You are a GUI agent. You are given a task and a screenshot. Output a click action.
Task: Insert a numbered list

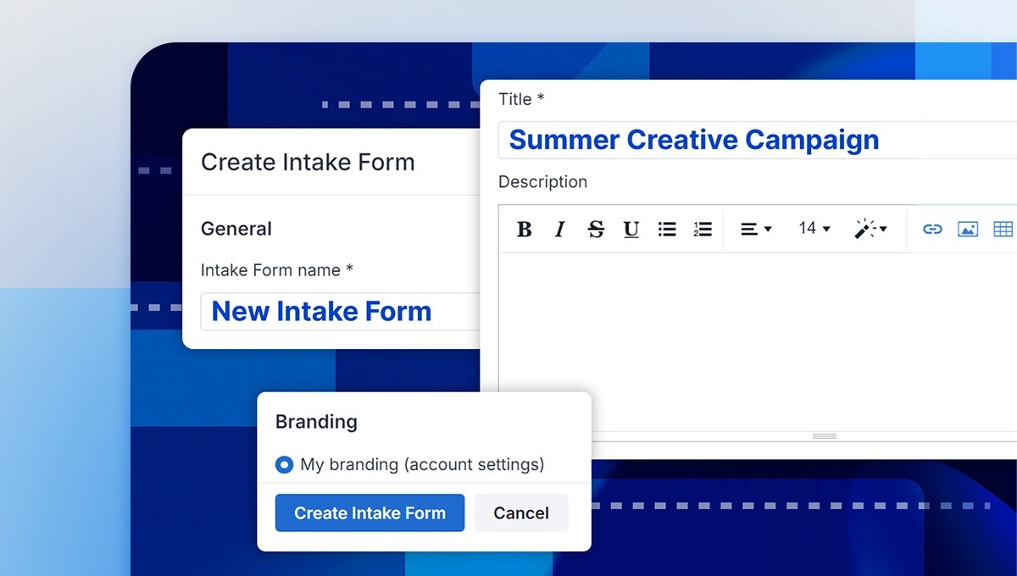[703, 229]
